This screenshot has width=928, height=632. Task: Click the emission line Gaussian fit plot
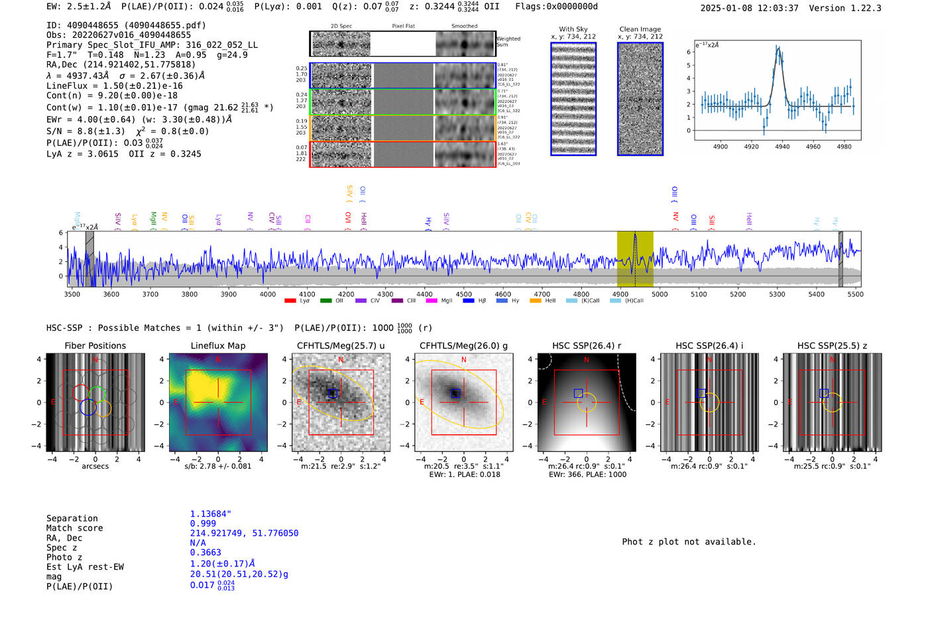coord(778,91)
